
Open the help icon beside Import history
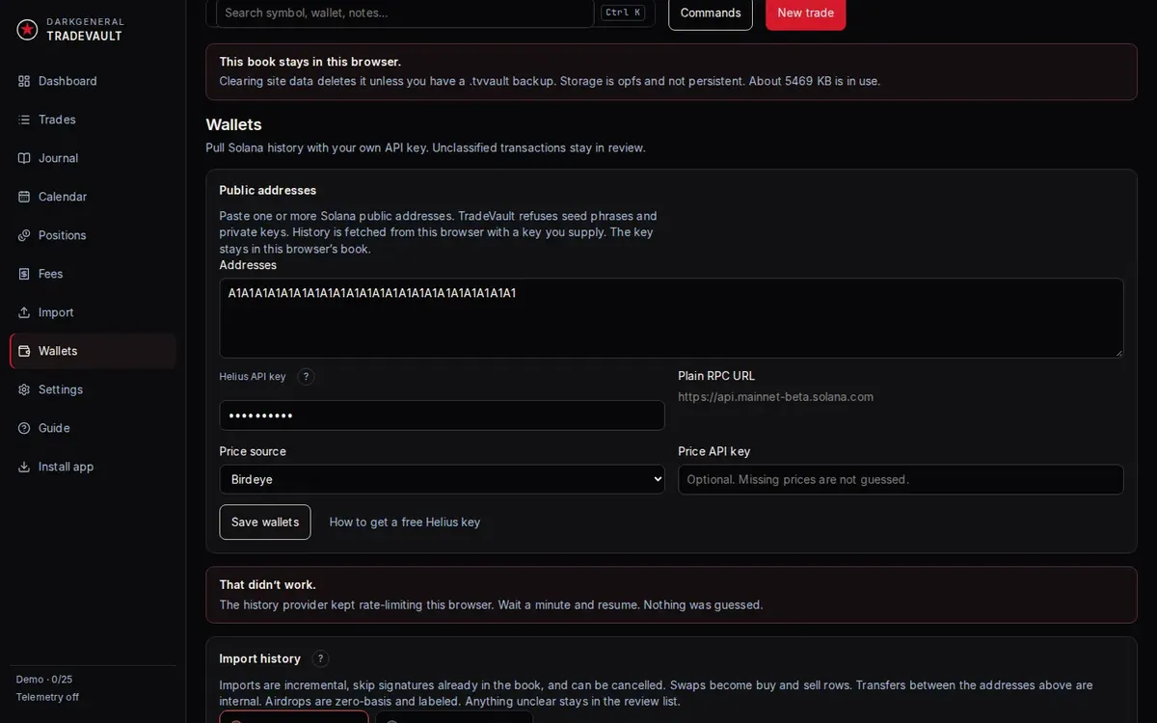321,658
